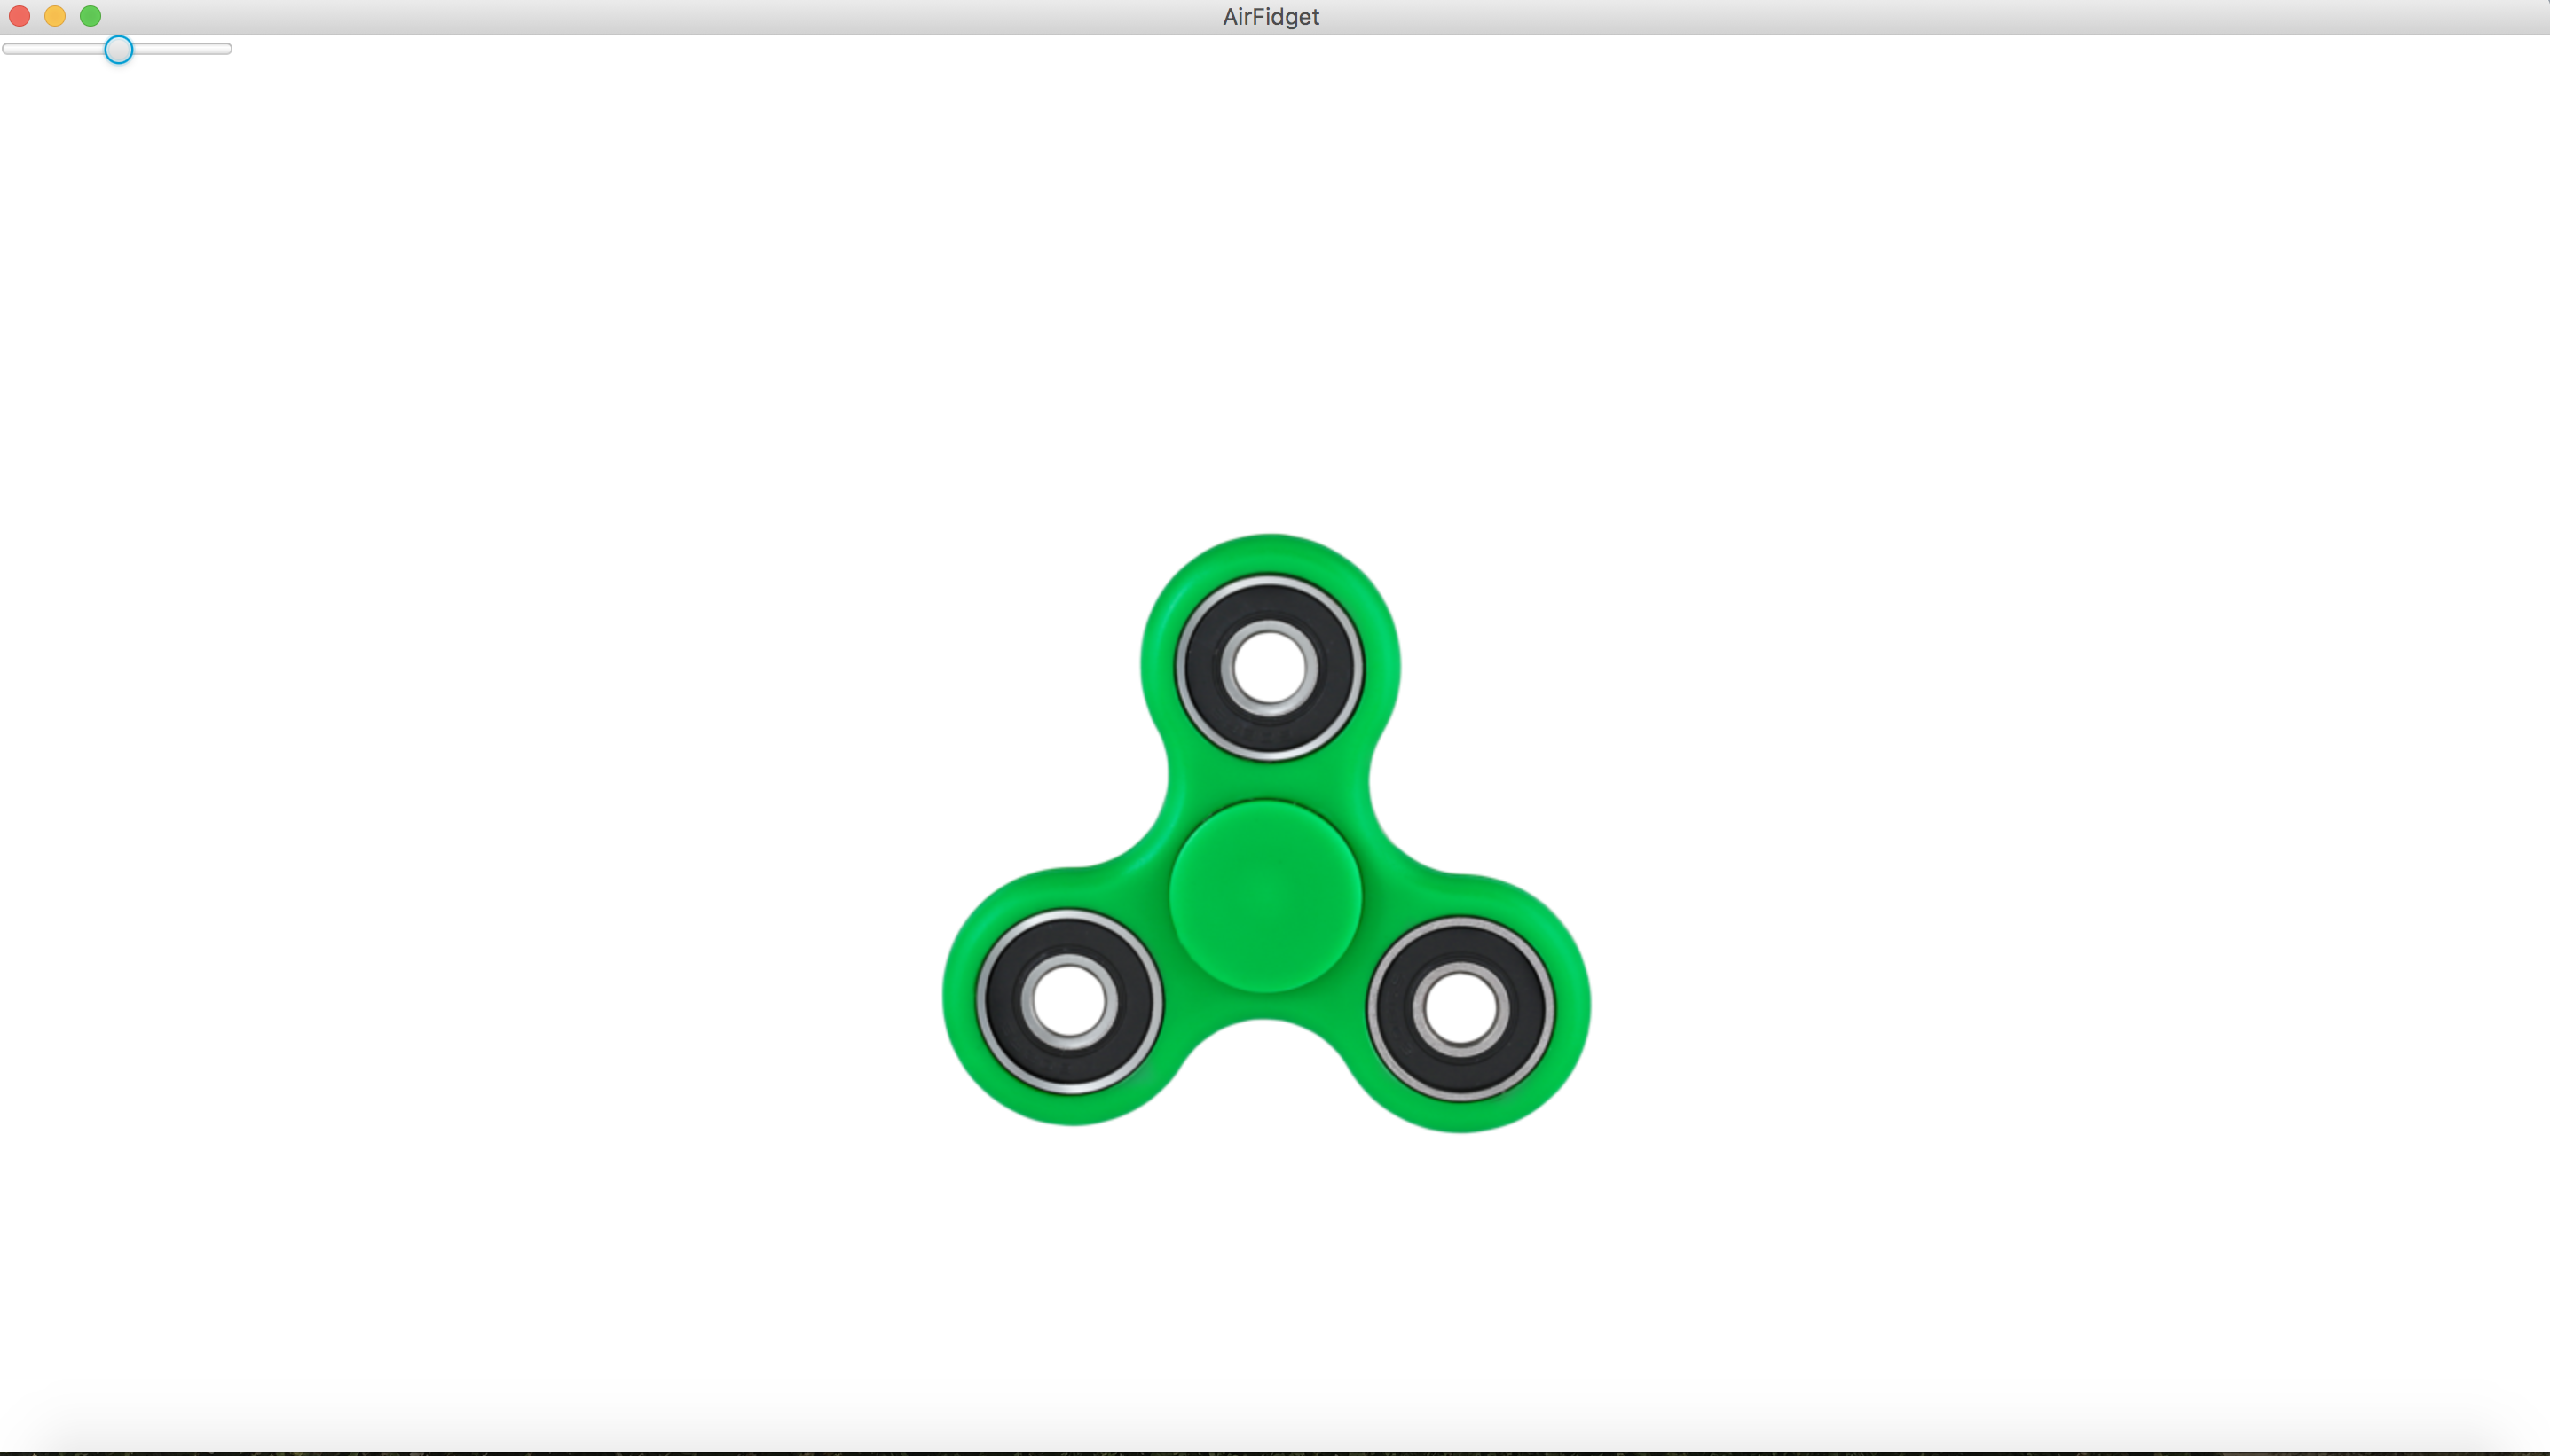Click green arm between center cap and bottom-left bearing
Viewport: 2550px width, 1456px height.
(1166, 950)
